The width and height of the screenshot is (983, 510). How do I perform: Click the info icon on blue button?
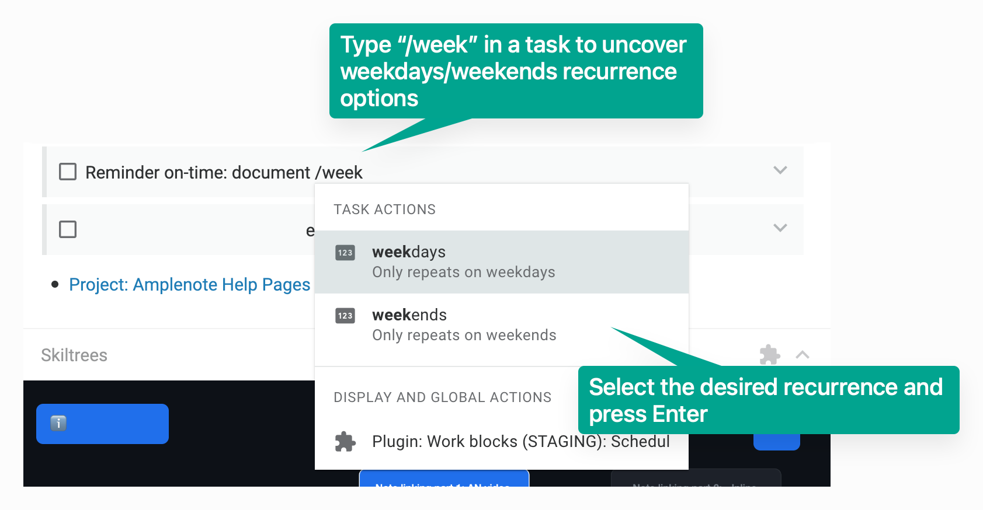click(58, 423)
